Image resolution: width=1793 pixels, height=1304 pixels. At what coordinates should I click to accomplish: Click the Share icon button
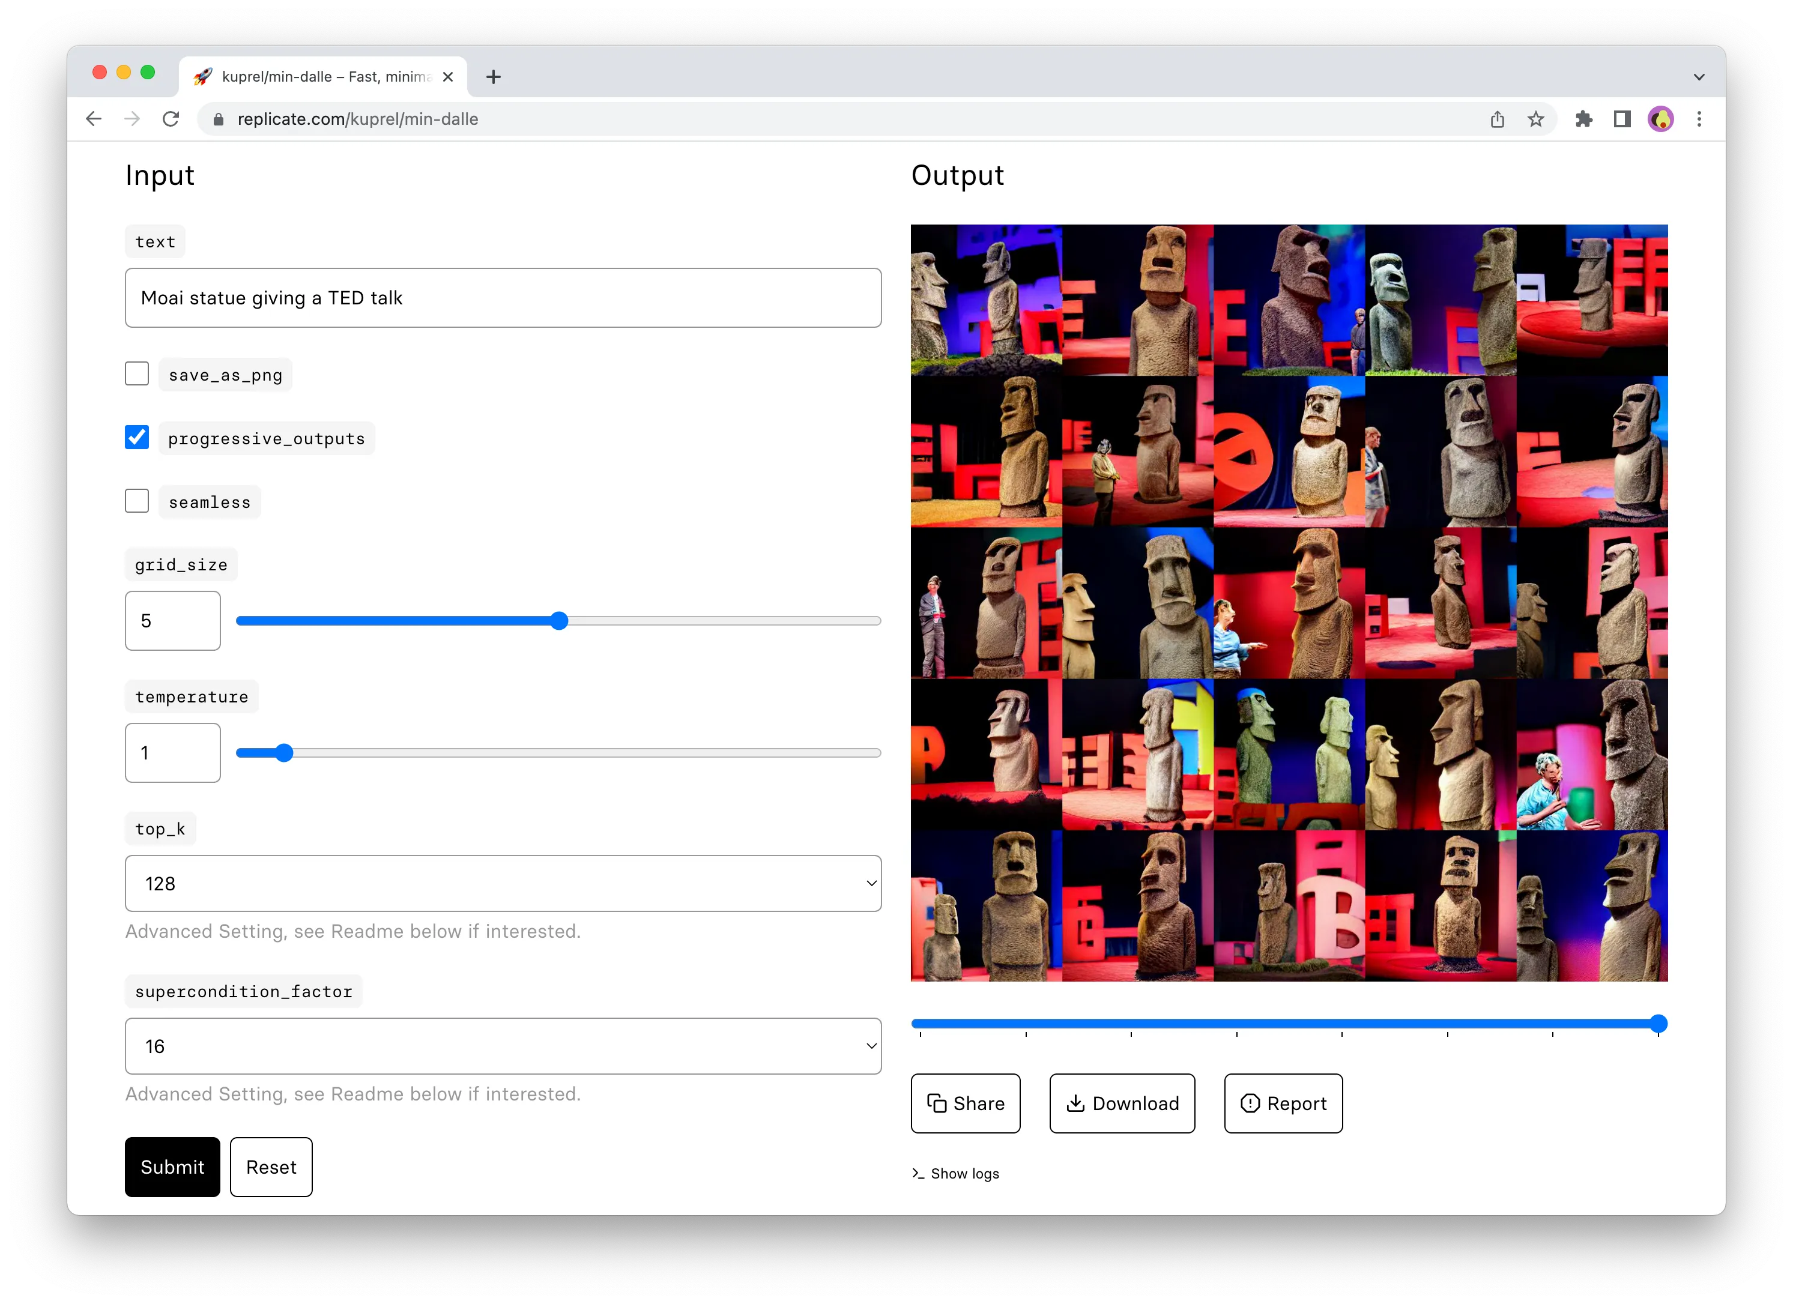(966, 1102)
